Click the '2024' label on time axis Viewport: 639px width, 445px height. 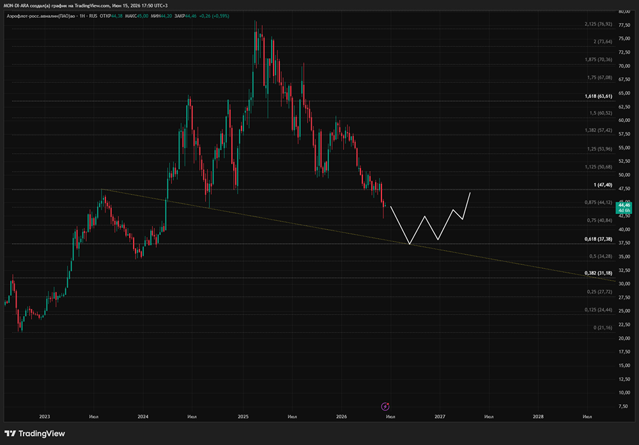pos(143,416)
